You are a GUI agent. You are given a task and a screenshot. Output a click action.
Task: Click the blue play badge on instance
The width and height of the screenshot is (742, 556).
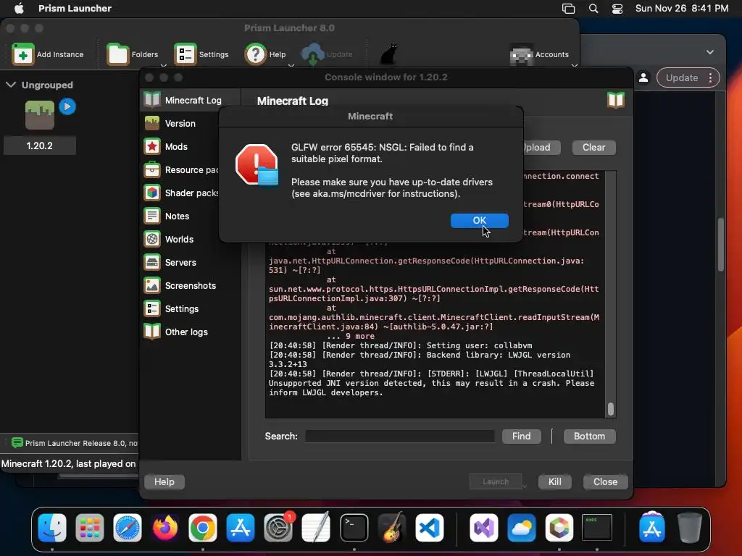click(x=67, y=106)
